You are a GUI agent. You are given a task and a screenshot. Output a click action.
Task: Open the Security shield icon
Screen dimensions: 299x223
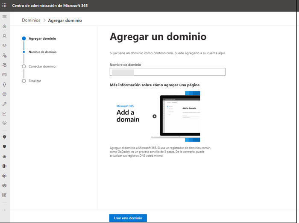coord(4,137)
